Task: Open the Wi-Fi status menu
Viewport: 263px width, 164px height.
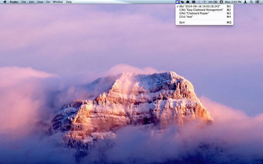Action: click(x=204, y=2)
